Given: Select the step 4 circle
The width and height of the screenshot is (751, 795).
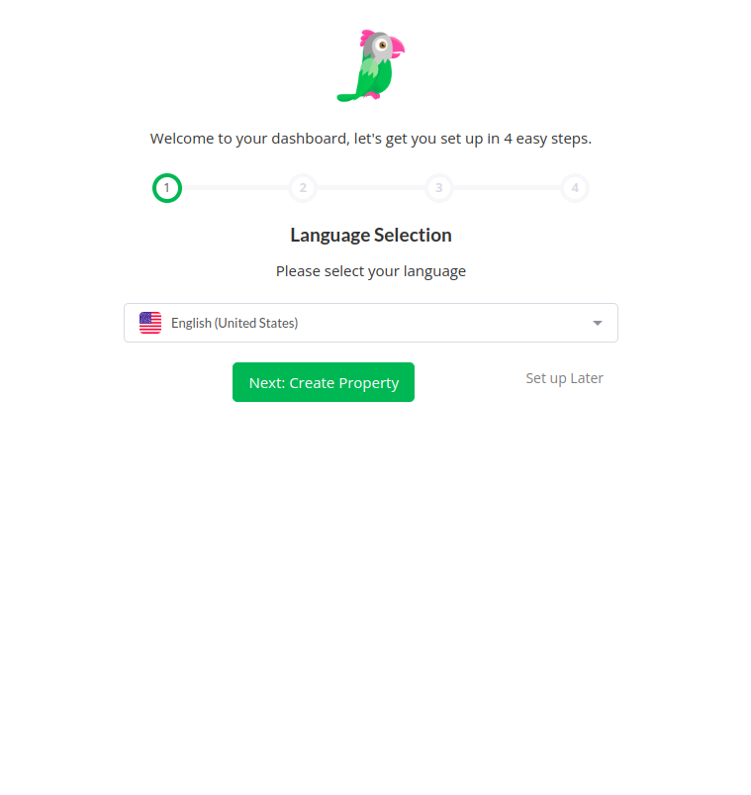Looking at the screenshot, I should tap(575, 188).
